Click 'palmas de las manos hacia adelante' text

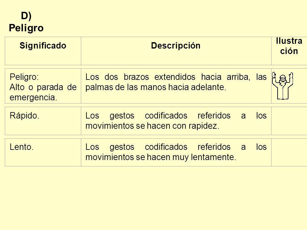pyautogui.click(x=156, y=87)
